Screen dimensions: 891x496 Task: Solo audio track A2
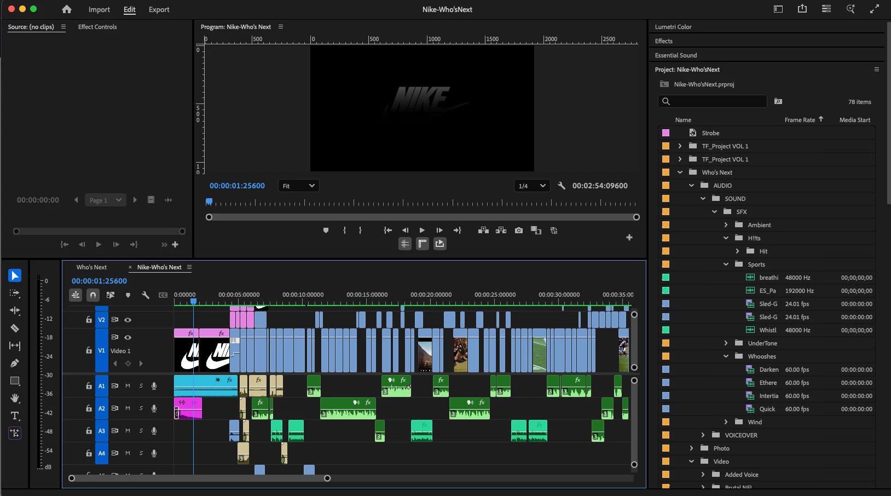pyautogui.click(x=141, y=408)
